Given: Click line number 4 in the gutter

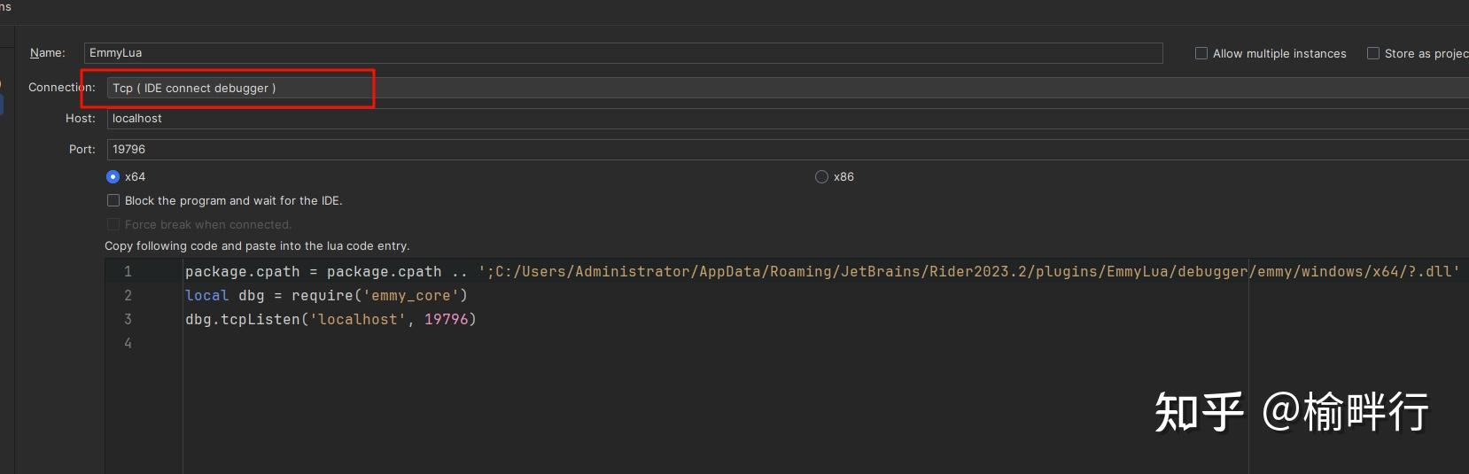Looking at the screenshot, I should click(x=128, y=344).
